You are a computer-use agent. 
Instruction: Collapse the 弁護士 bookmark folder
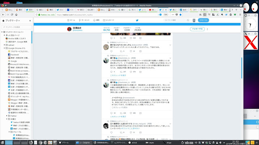click(x=7, y=119)
